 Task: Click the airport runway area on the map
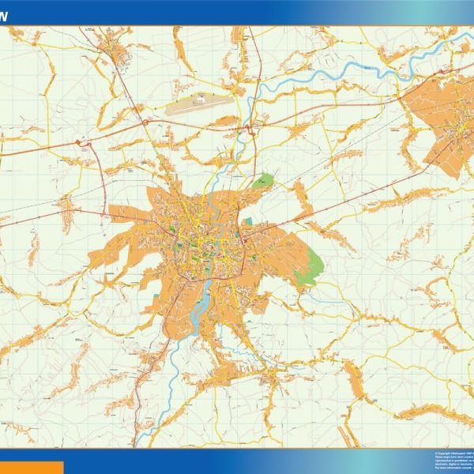pyautogui.click(x=200, y=103)
